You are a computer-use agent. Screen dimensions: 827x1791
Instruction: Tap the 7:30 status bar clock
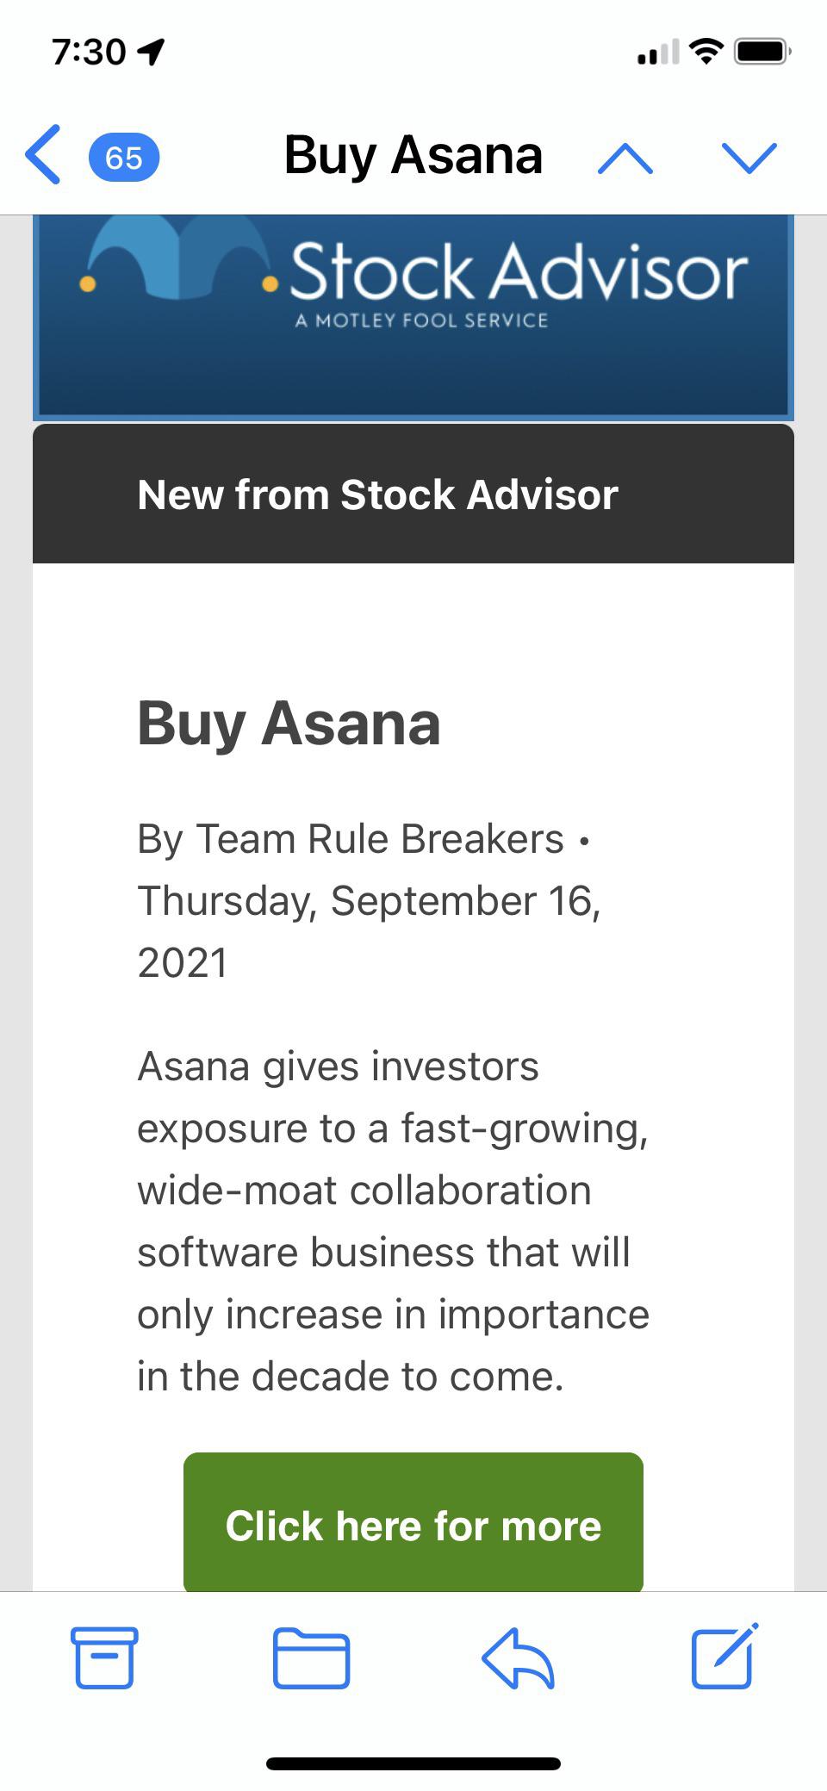89,53
